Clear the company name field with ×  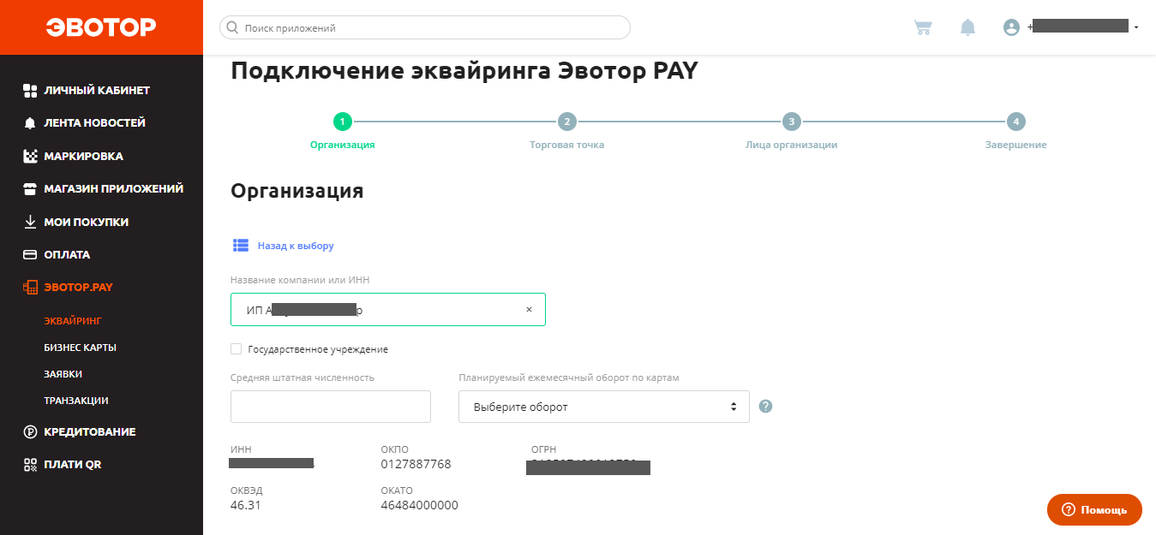[529, 310]
